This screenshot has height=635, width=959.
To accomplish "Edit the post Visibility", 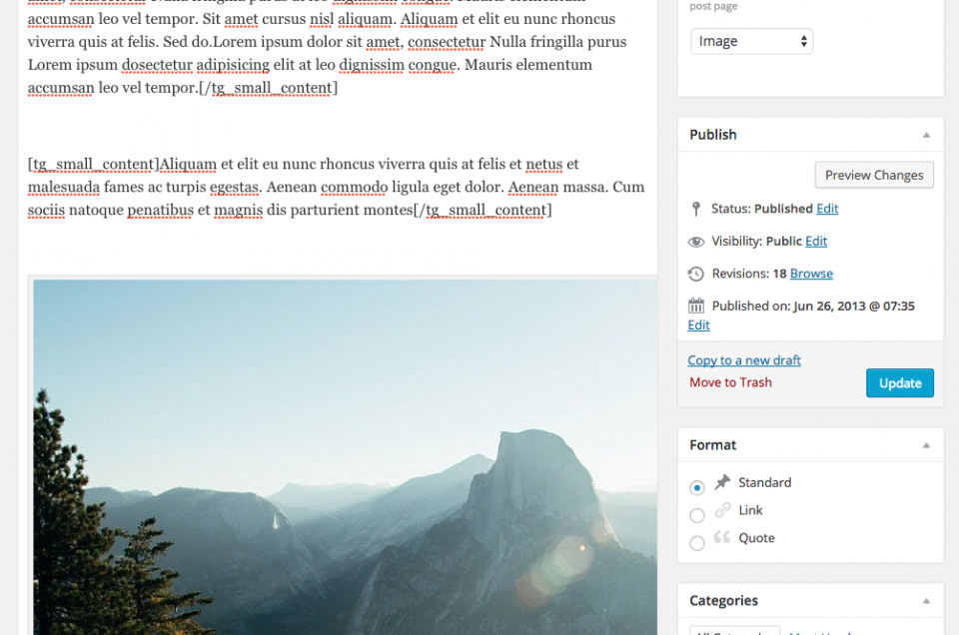I will (x=816, y=242).
